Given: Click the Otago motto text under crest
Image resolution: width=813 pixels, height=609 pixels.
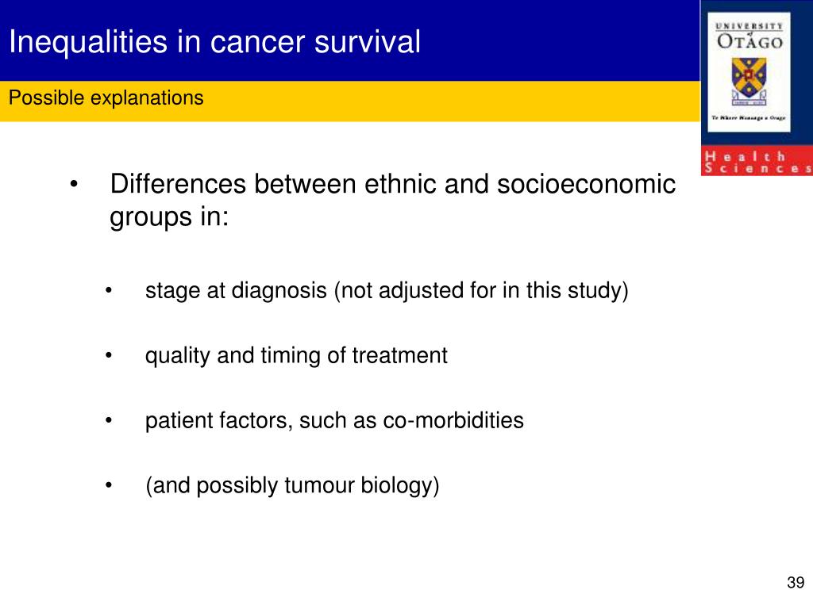Looking at the screenshot, I should pyautogui.click(x=749, y=118).
